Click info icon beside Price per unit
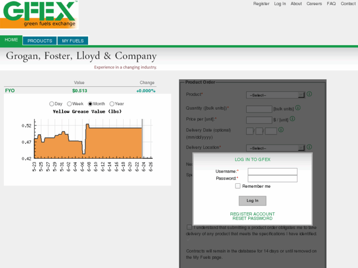 [292, 119]
